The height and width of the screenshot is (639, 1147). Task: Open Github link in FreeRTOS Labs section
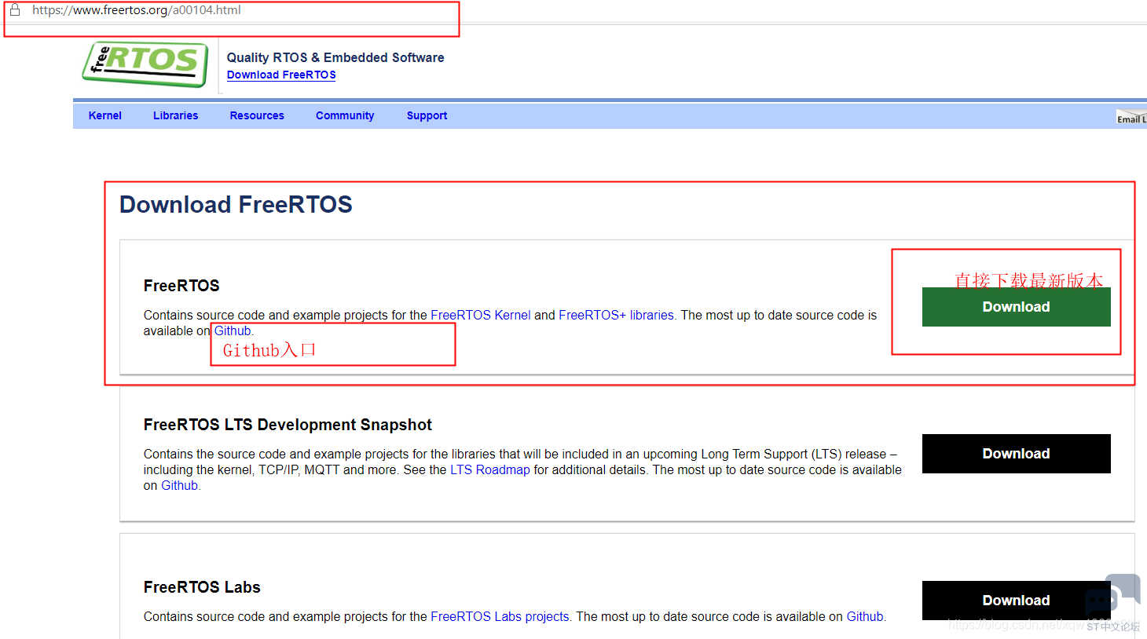[x=865, y=616]
